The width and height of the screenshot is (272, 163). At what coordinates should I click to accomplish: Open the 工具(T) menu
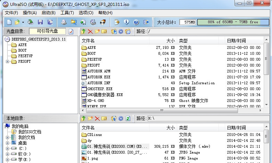pyautogui.click(x=67, y=13)
